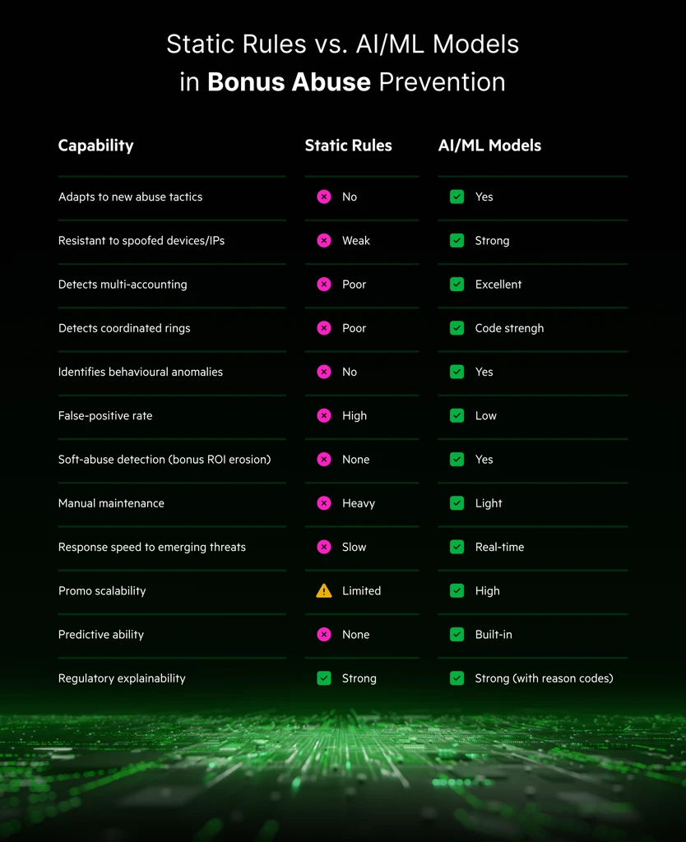Click the green checkmark beside 'Real-time'
The width and height of the screenshot is (686, 842).
(457, 547)
